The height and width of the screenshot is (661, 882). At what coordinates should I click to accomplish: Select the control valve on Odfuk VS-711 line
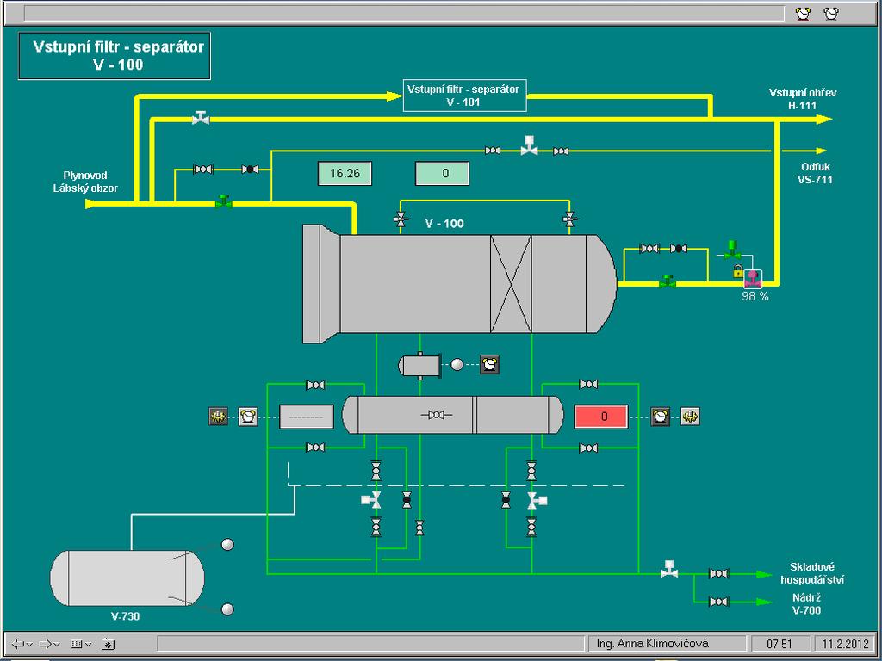point(529,146)
